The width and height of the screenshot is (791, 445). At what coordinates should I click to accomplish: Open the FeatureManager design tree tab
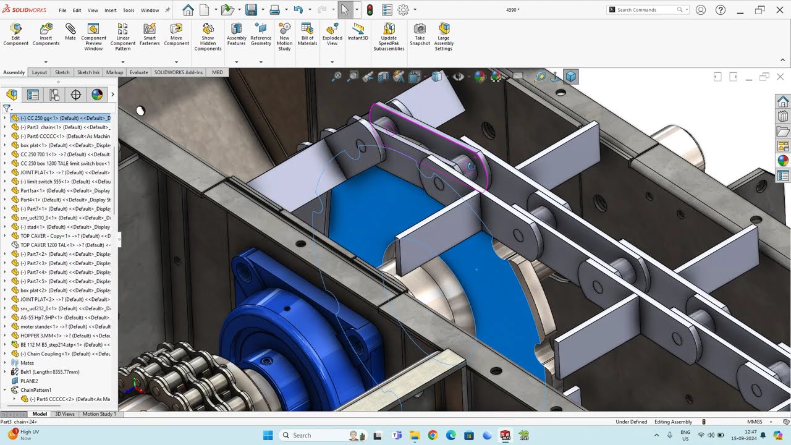tap(12, 95)
